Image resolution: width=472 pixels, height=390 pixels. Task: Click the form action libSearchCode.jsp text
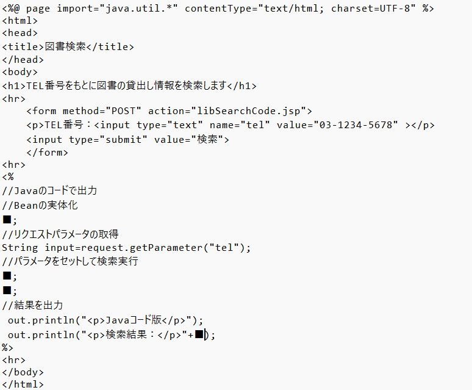pyautogui.click(x=227, y=111)
